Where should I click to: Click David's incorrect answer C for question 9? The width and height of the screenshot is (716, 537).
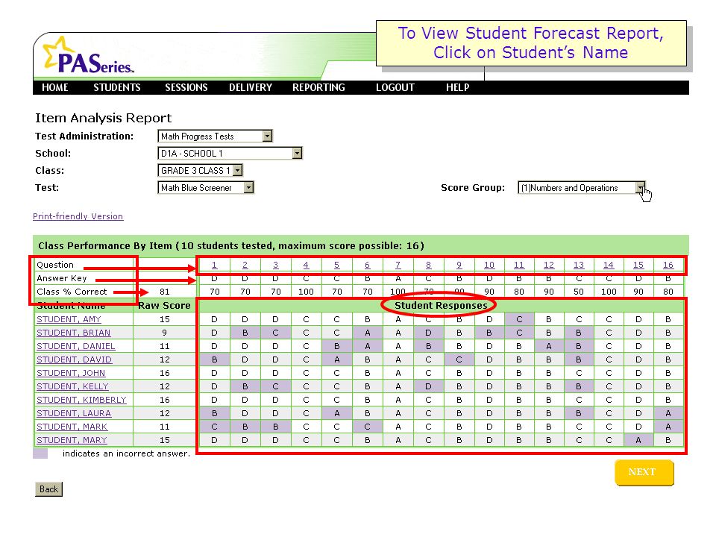[x=459, y=359]
